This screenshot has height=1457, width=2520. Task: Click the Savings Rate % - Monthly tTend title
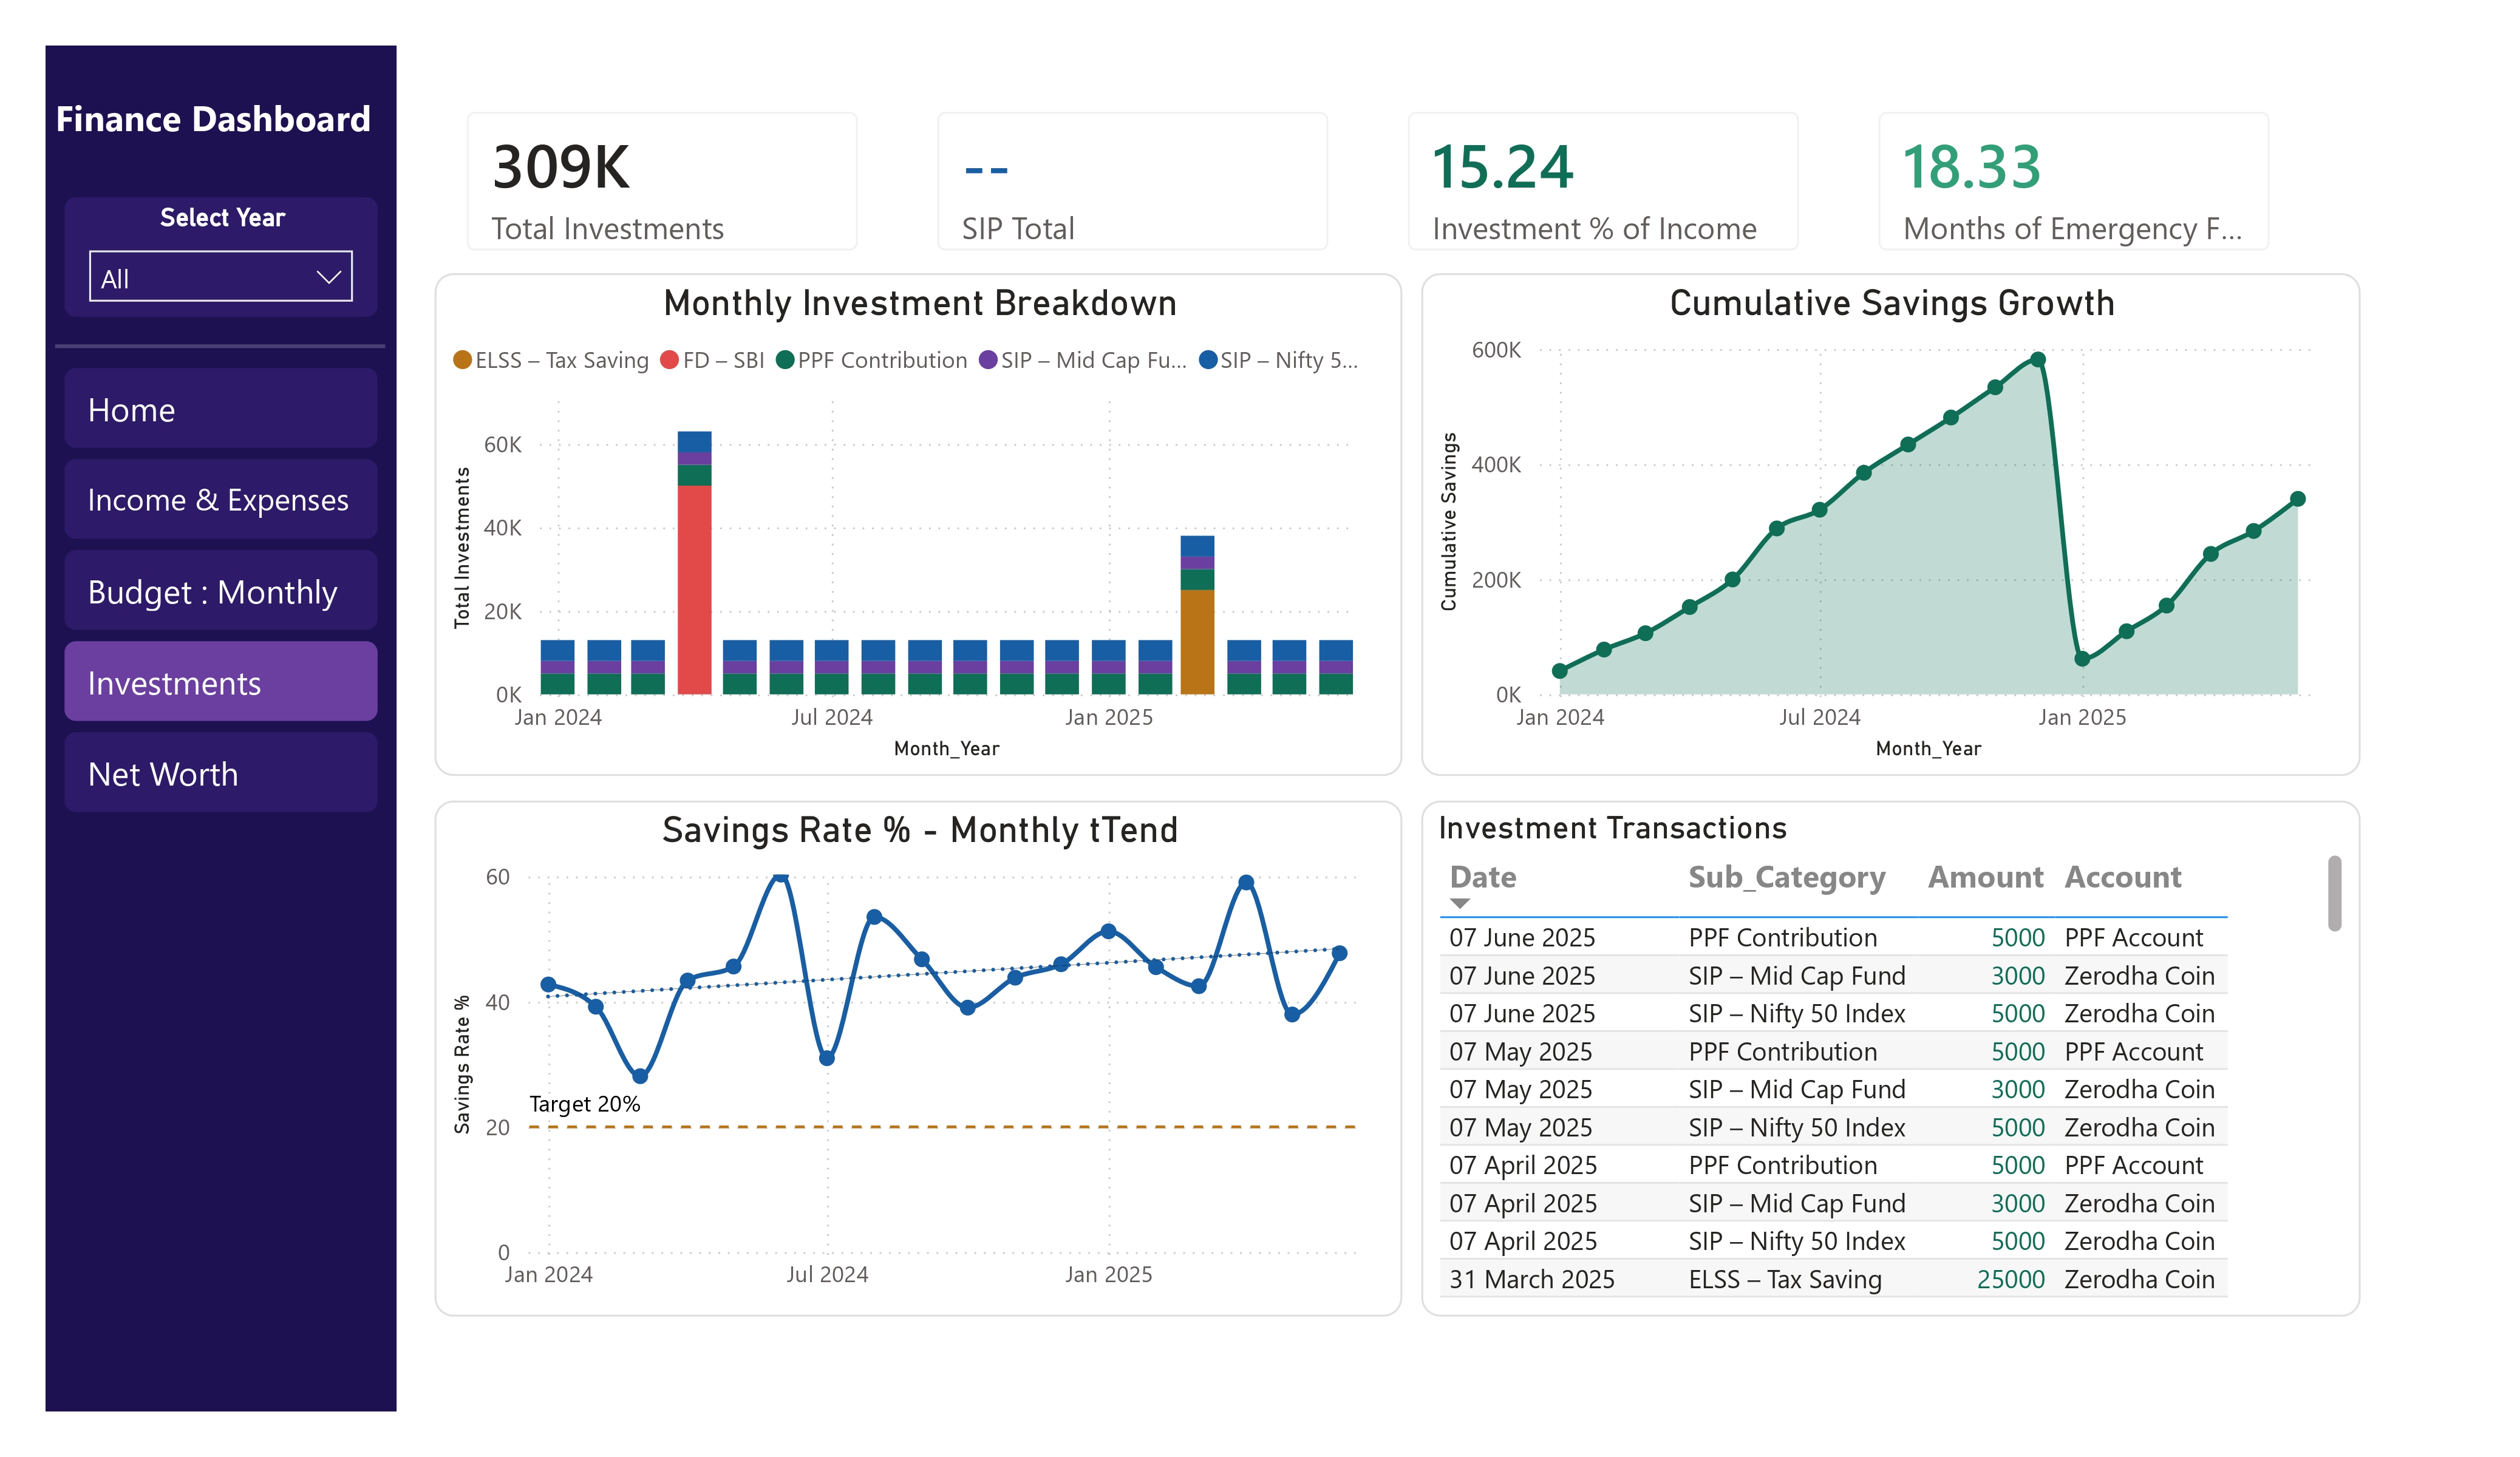click(919, 829)
